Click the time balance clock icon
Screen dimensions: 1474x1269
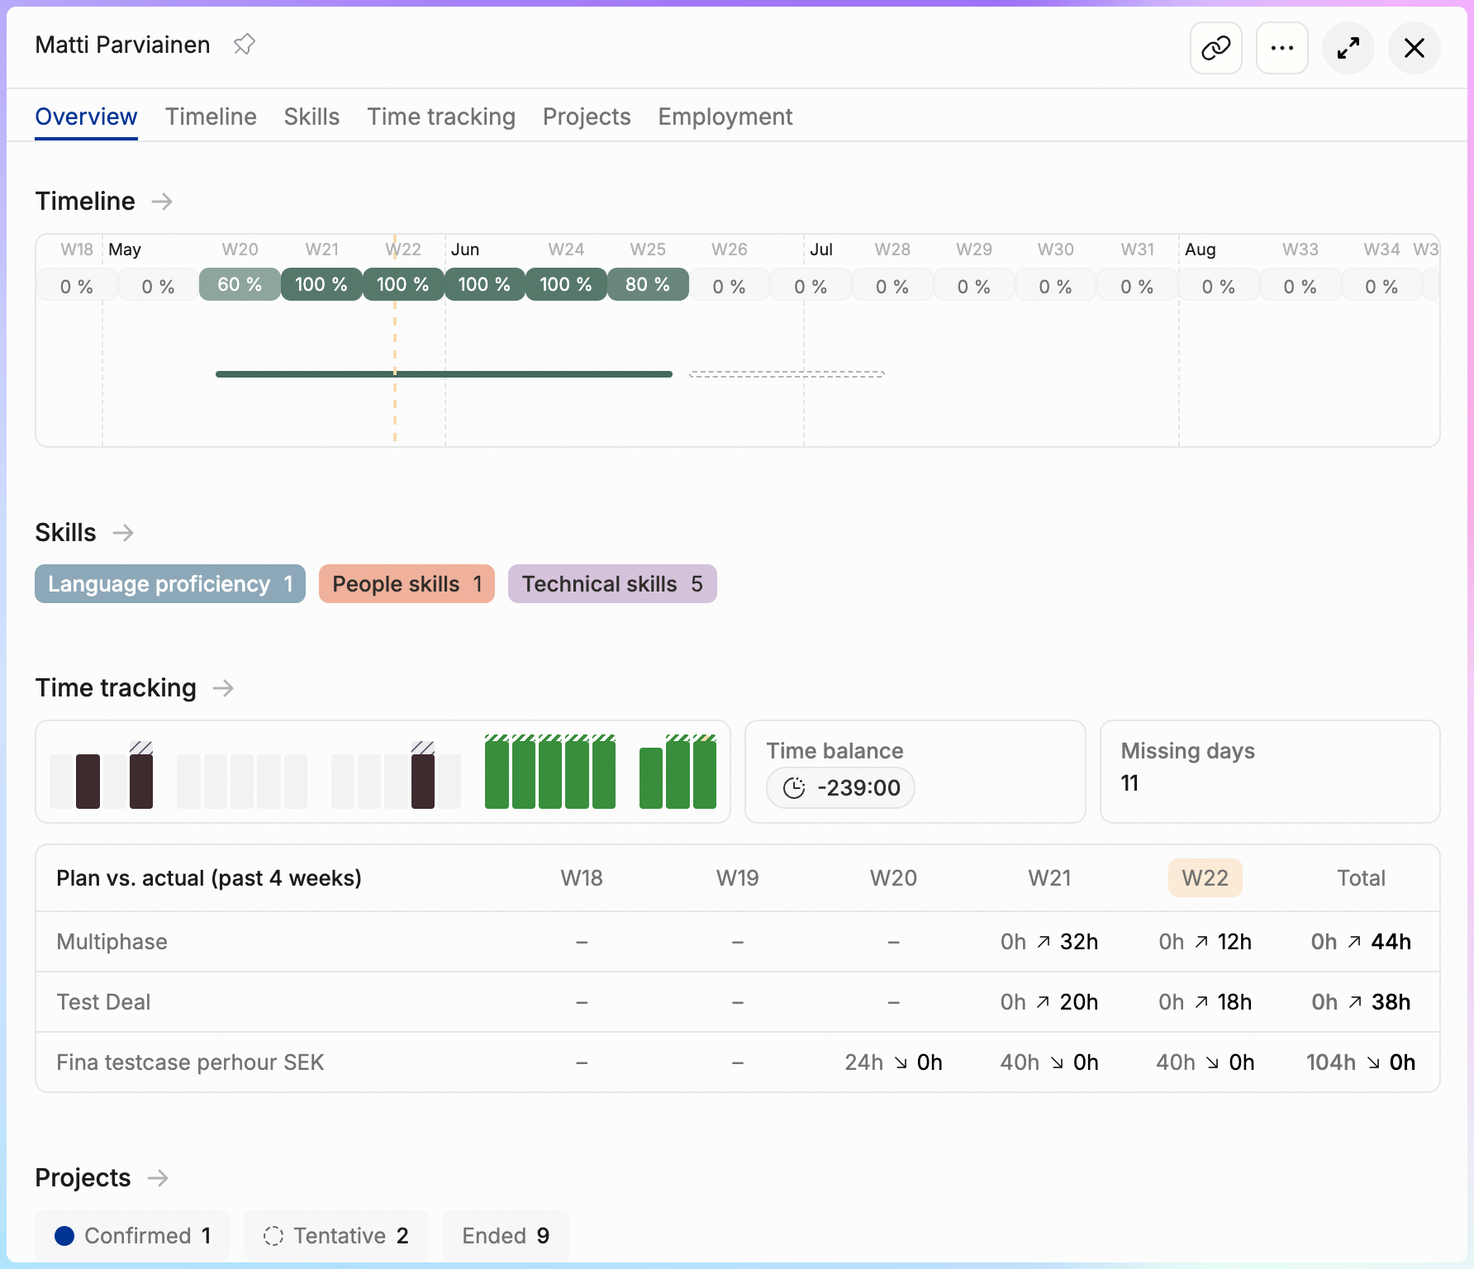[793, 788]
